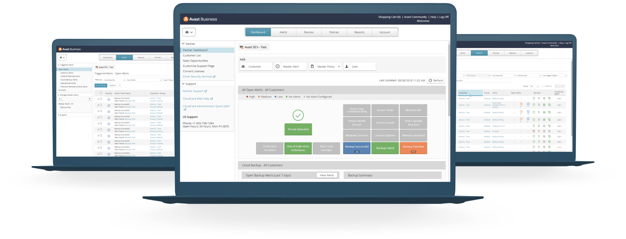Open the Reports tab in center window
This screenshot has width=626, height=239.
pos(359,32)
